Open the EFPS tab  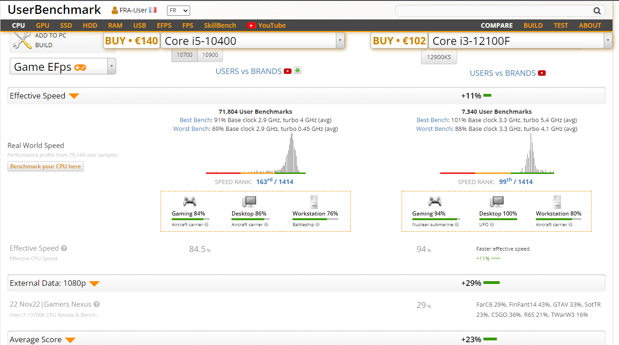164,25
